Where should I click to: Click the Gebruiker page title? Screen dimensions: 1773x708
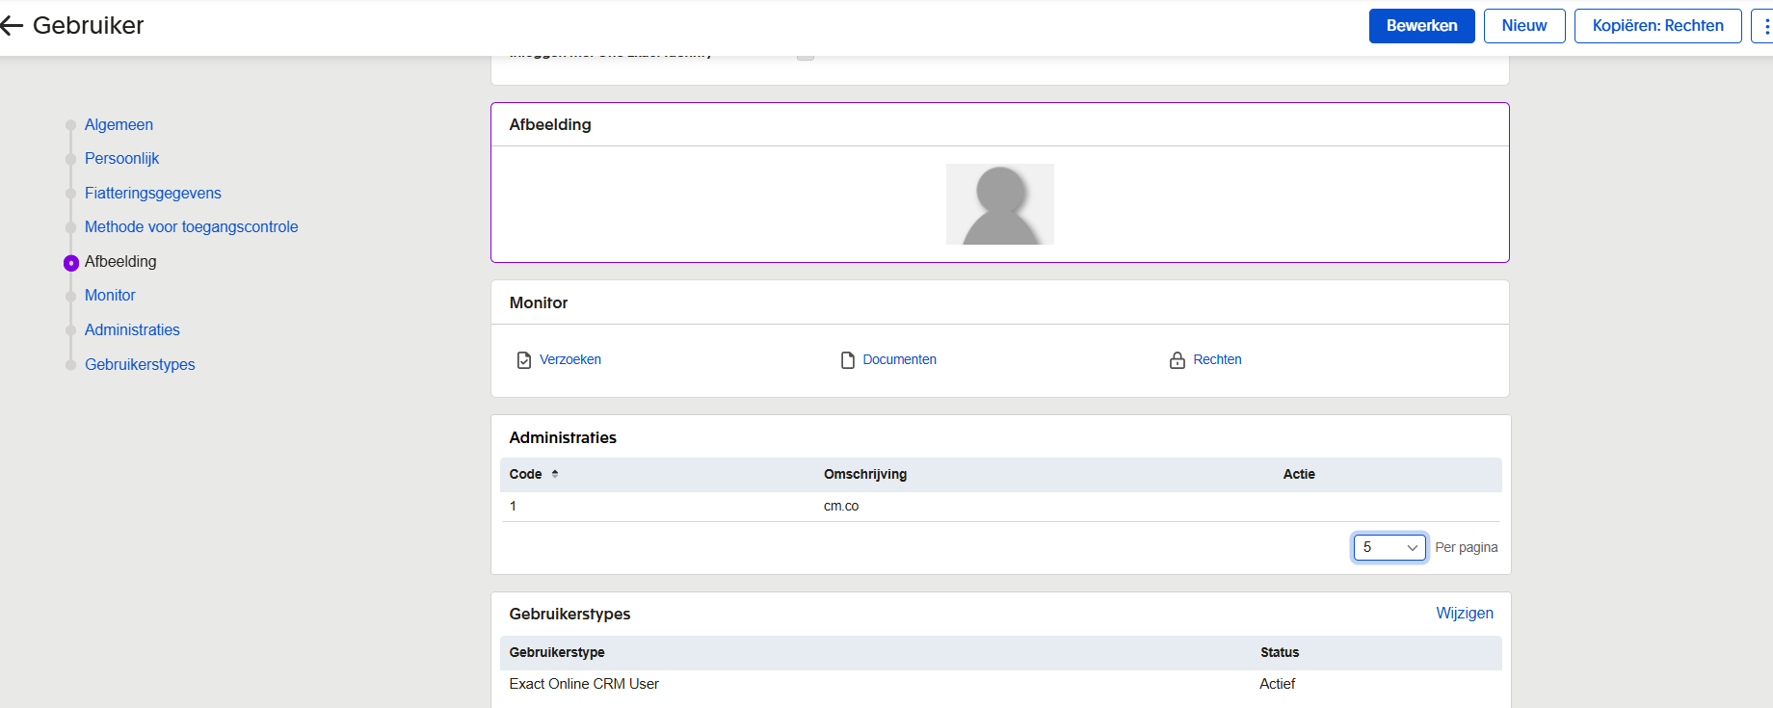89,26
